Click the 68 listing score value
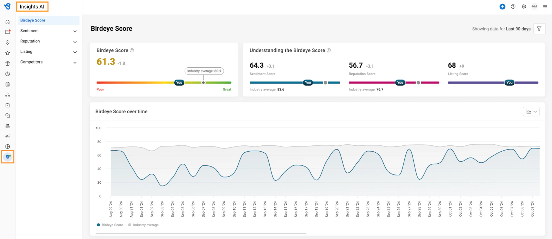Screen dimensions: 552x239 (x=452, y=65)
